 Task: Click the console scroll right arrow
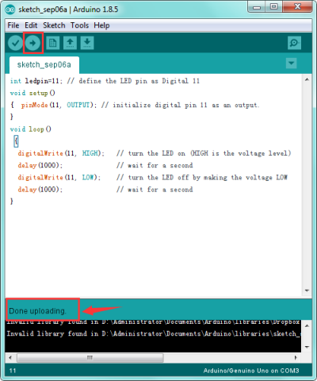pyautogui.click(x=296, y=358)
